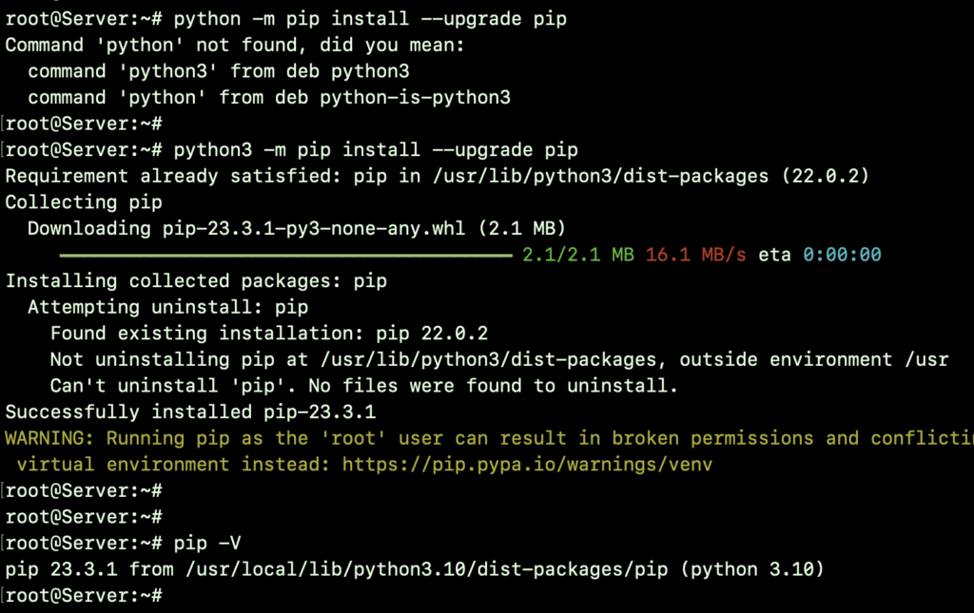
Task: Click the 'Collecting pip' output line
Action: (x=84, y=202)
